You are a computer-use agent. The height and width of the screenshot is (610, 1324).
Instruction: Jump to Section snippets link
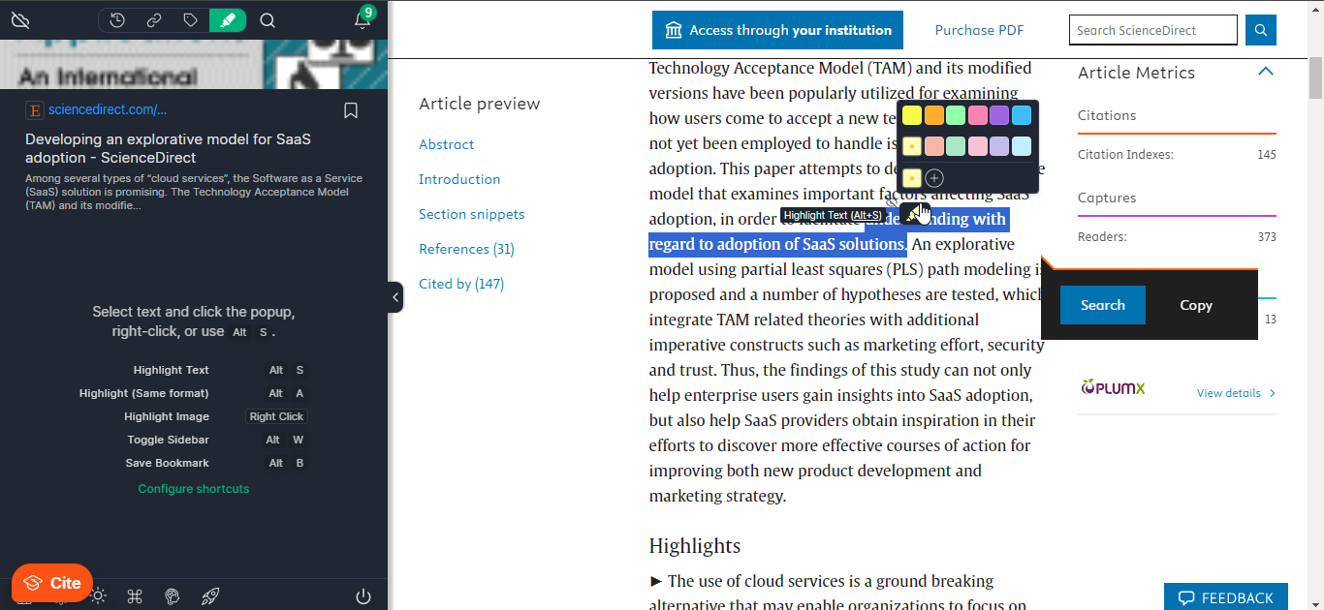point(472,214)
